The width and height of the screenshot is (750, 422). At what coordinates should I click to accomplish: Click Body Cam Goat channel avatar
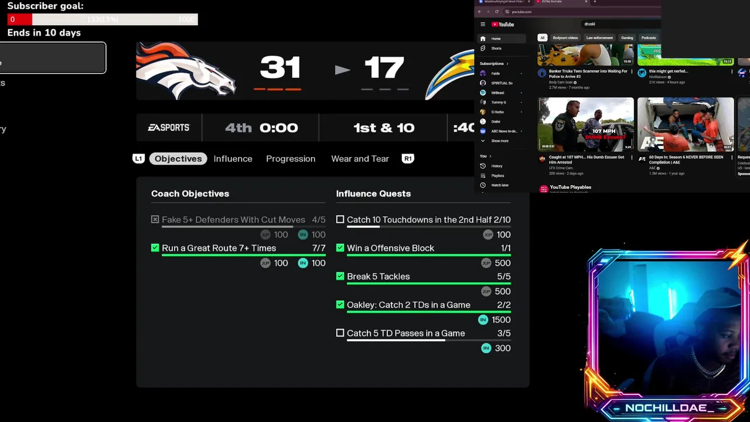pos(542,73)
